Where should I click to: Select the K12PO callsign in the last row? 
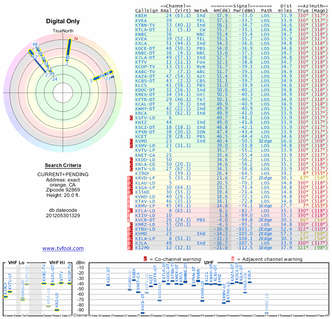(142, 248)
